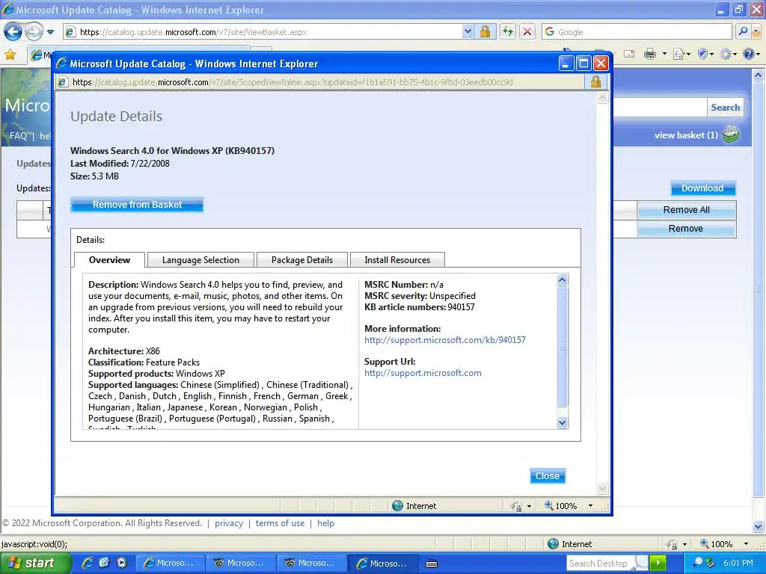Open search provider options dropdown
The width and height of the screenshot is (766, 574).
click(x=756, y=31)
